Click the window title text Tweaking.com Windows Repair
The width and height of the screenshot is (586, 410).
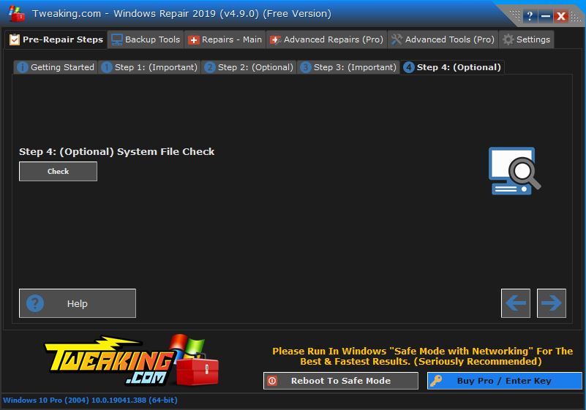[181, 14]
